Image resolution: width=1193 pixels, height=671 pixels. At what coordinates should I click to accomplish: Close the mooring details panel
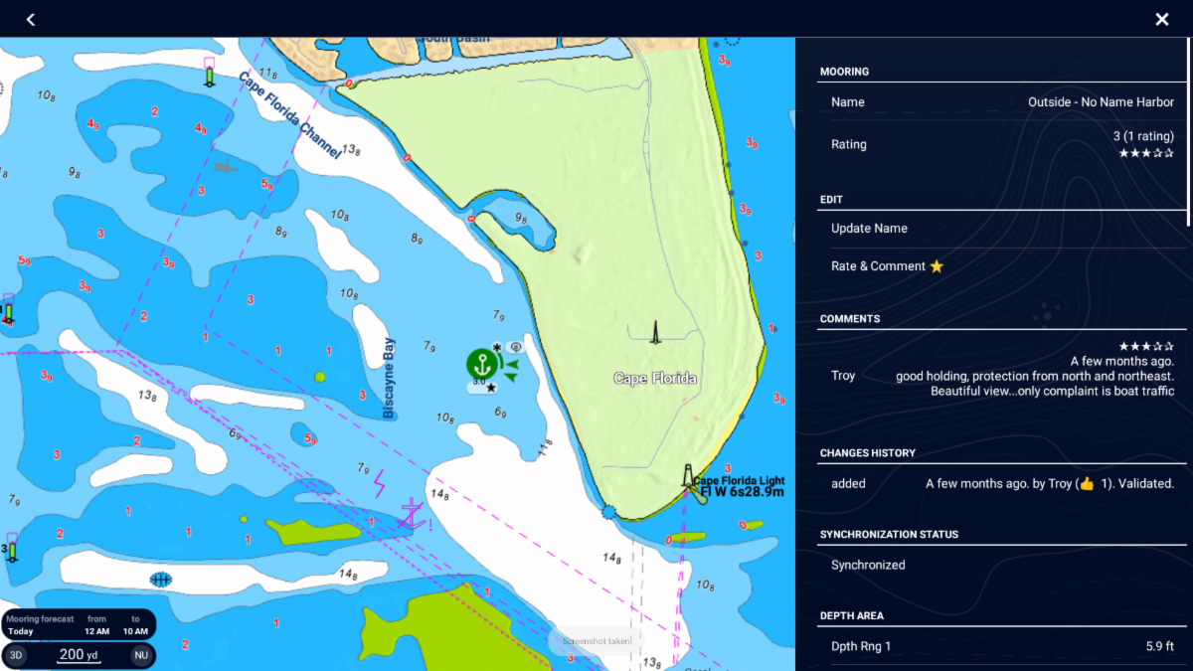pyautogui.click(x=1161, y=19)
